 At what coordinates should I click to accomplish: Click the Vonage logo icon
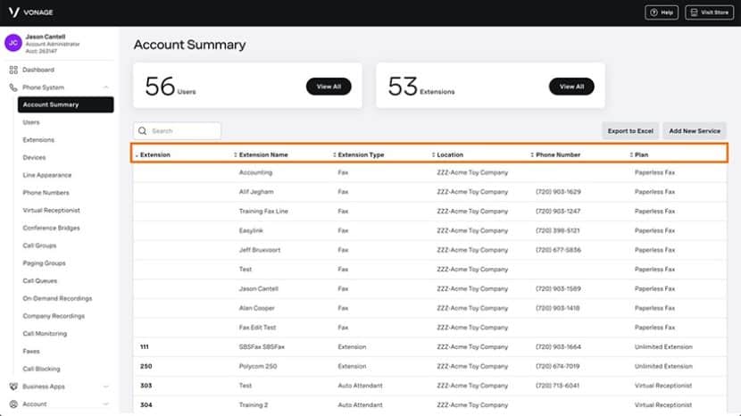(13, 12)
